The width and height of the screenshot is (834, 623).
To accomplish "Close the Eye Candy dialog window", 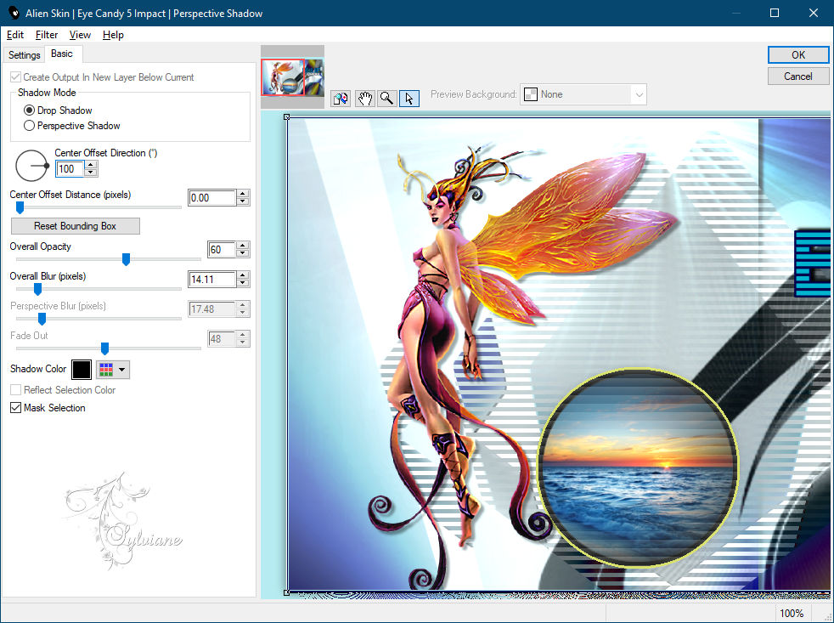I will (x=814, y=13).
